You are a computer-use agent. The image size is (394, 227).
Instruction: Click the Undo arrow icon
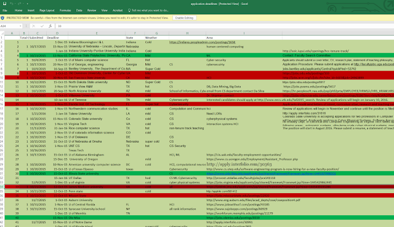(11, 4)
